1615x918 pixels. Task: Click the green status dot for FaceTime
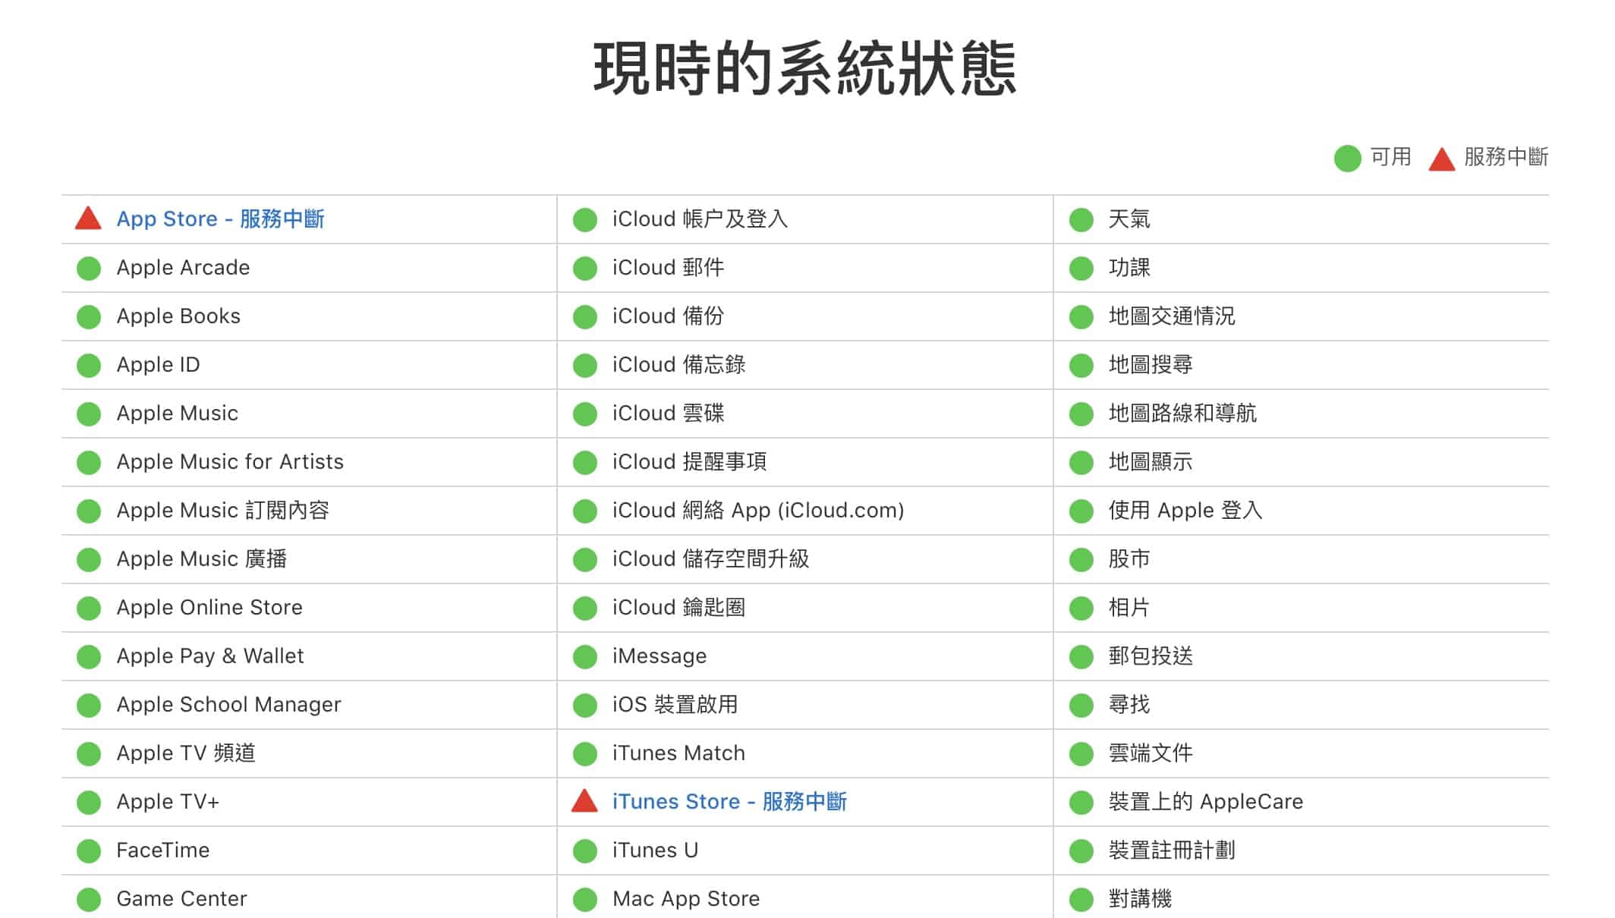click(x=89, y=851)
